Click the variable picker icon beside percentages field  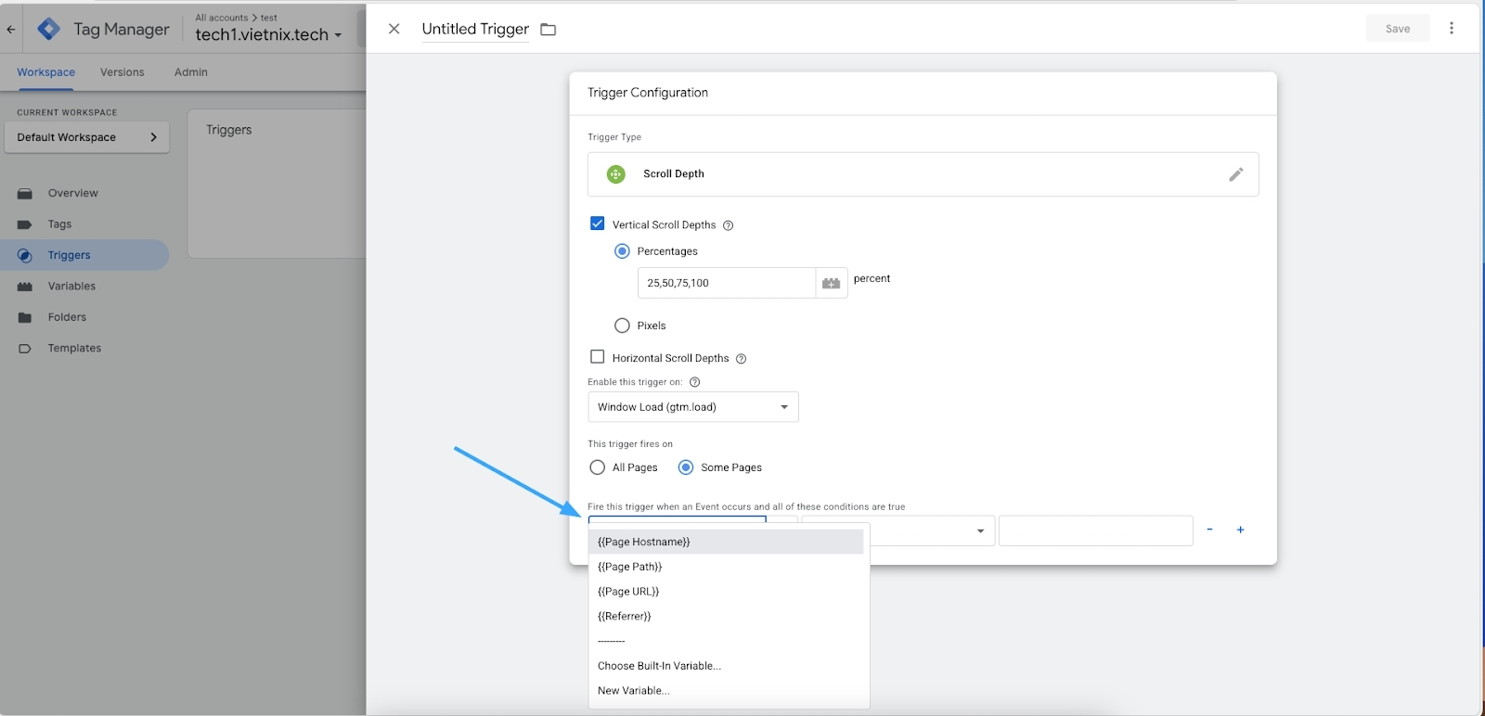point(831,283)
